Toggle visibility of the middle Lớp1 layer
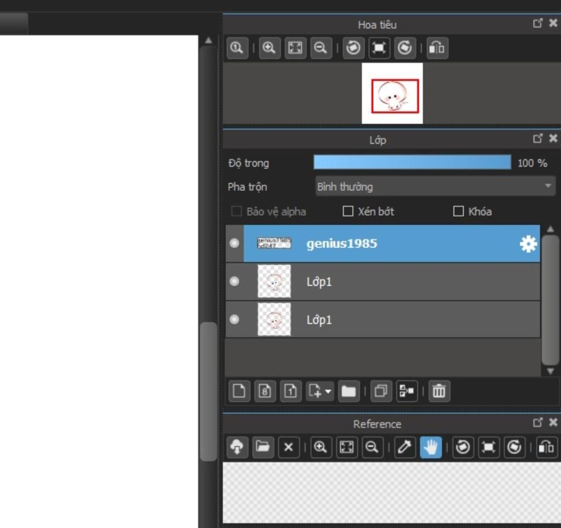 tap(234, 281)
